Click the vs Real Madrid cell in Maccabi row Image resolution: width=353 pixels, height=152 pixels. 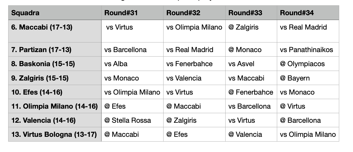[x=308, y=31]
